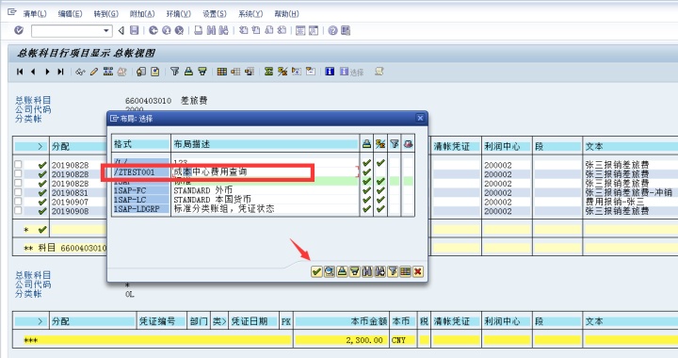The image size is (678, 358).
Task: Click the 费用报销-张三 text cell
Action: pos(614,202)
